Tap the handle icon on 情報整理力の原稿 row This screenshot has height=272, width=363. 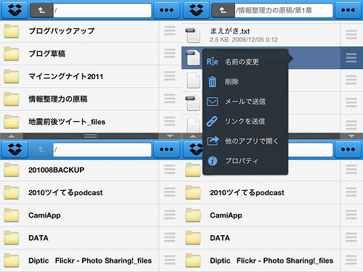click(x=170, y=99)
